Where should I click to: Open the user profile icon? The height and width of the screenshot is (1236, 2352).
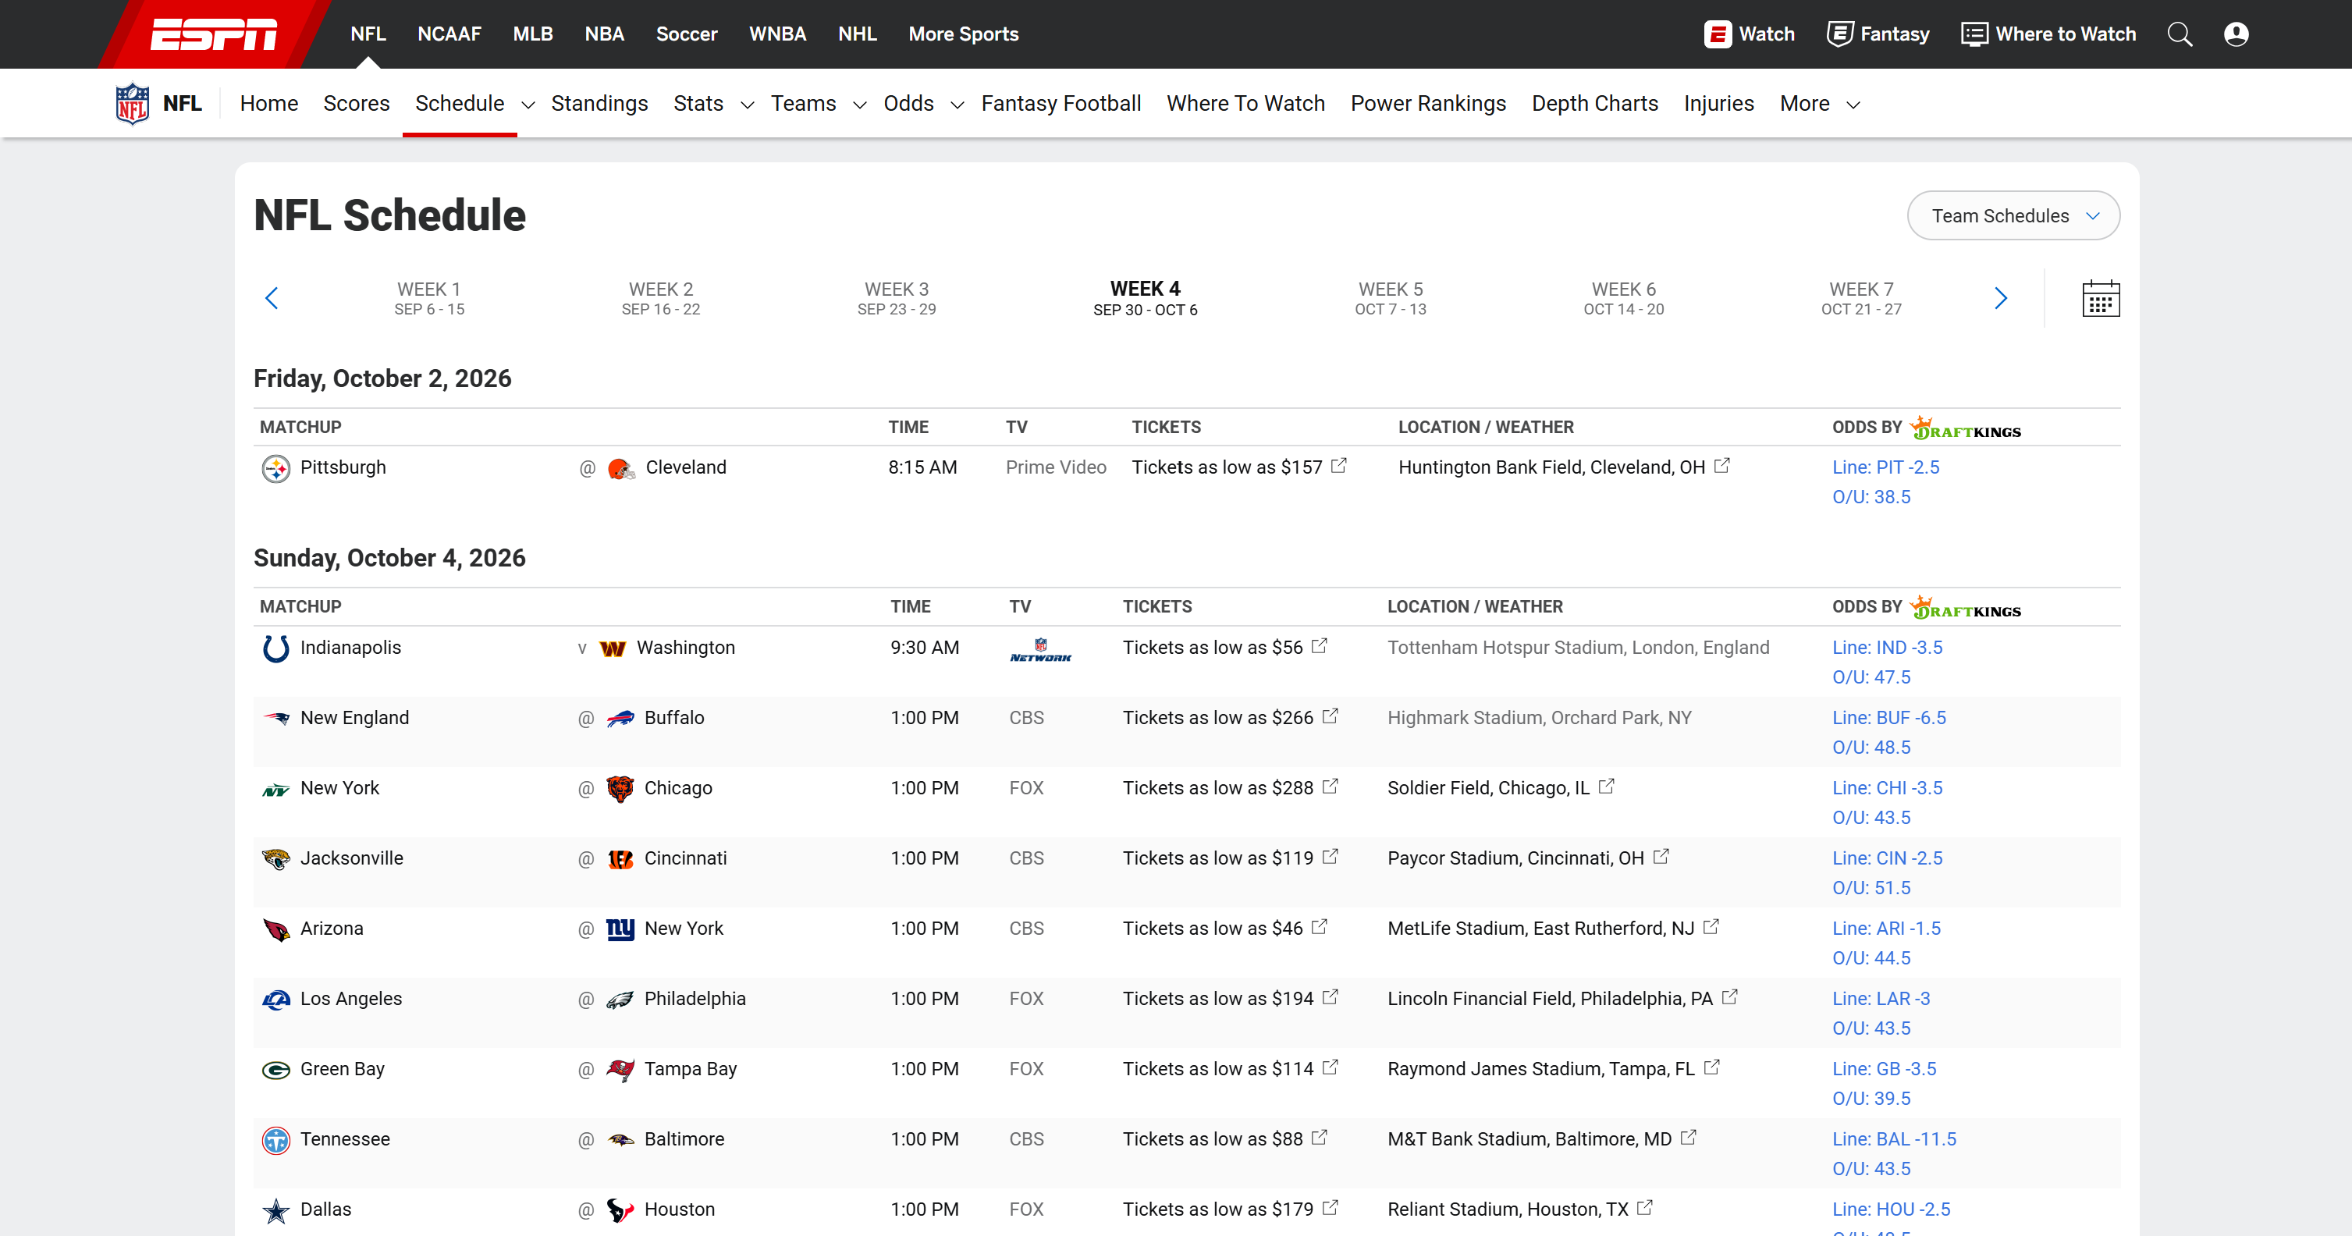pyautogui.click(x=2236, y=34)
